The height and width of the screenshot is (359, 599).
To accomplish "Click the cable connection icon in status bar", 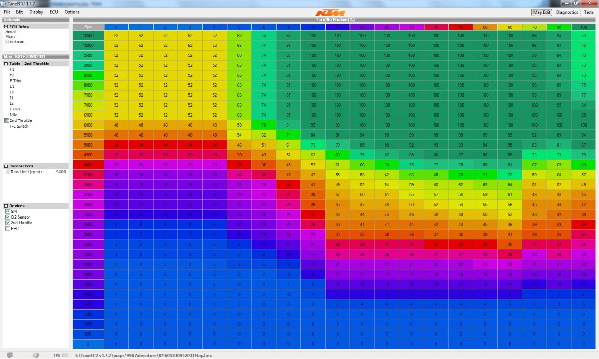I will coord(36,355).
